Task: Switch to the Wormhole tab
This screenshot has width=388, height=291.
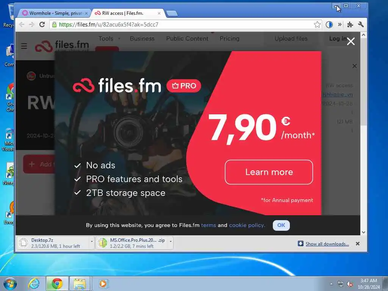Action: pos(55,13)
